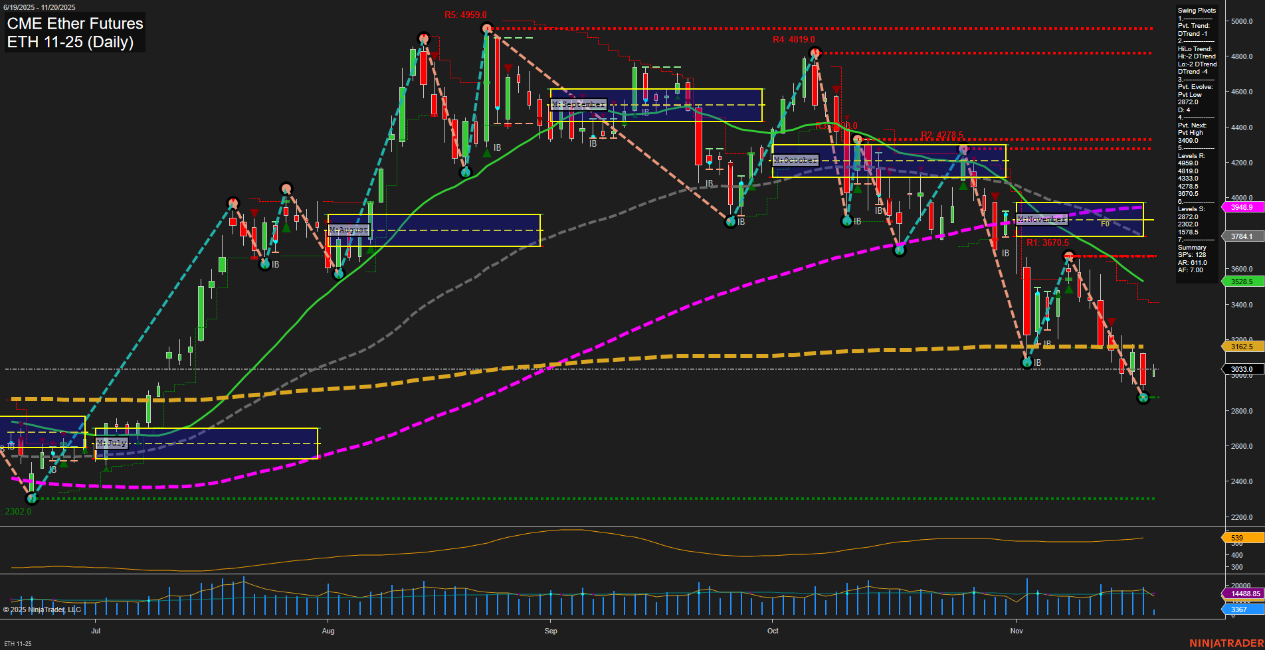Image resolution: width=1265 pixels, height=650 pixels.
Task: Click the swing high pivot circle at R4 4819.0
Action: tap(814, 53)
